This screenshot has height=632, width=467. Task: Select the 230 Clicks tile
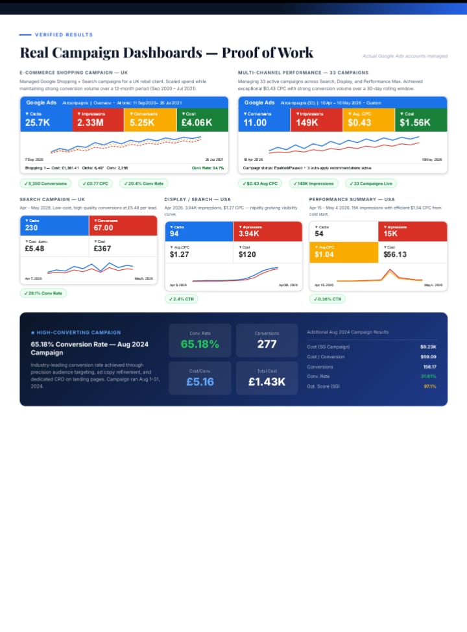[54, 226]
